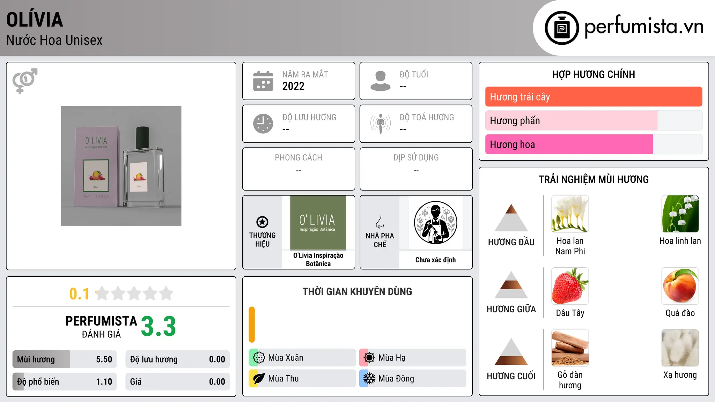Click the Mùa Hạ season label
Viewport: 715px width, 402px height.
tap(392, 358)
